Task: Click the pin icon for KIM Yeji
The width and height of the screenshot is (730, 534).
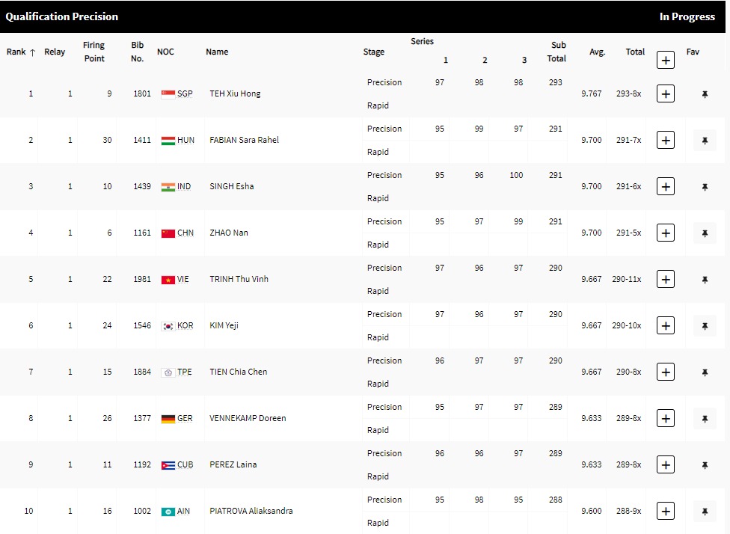Action: point(705,325)
